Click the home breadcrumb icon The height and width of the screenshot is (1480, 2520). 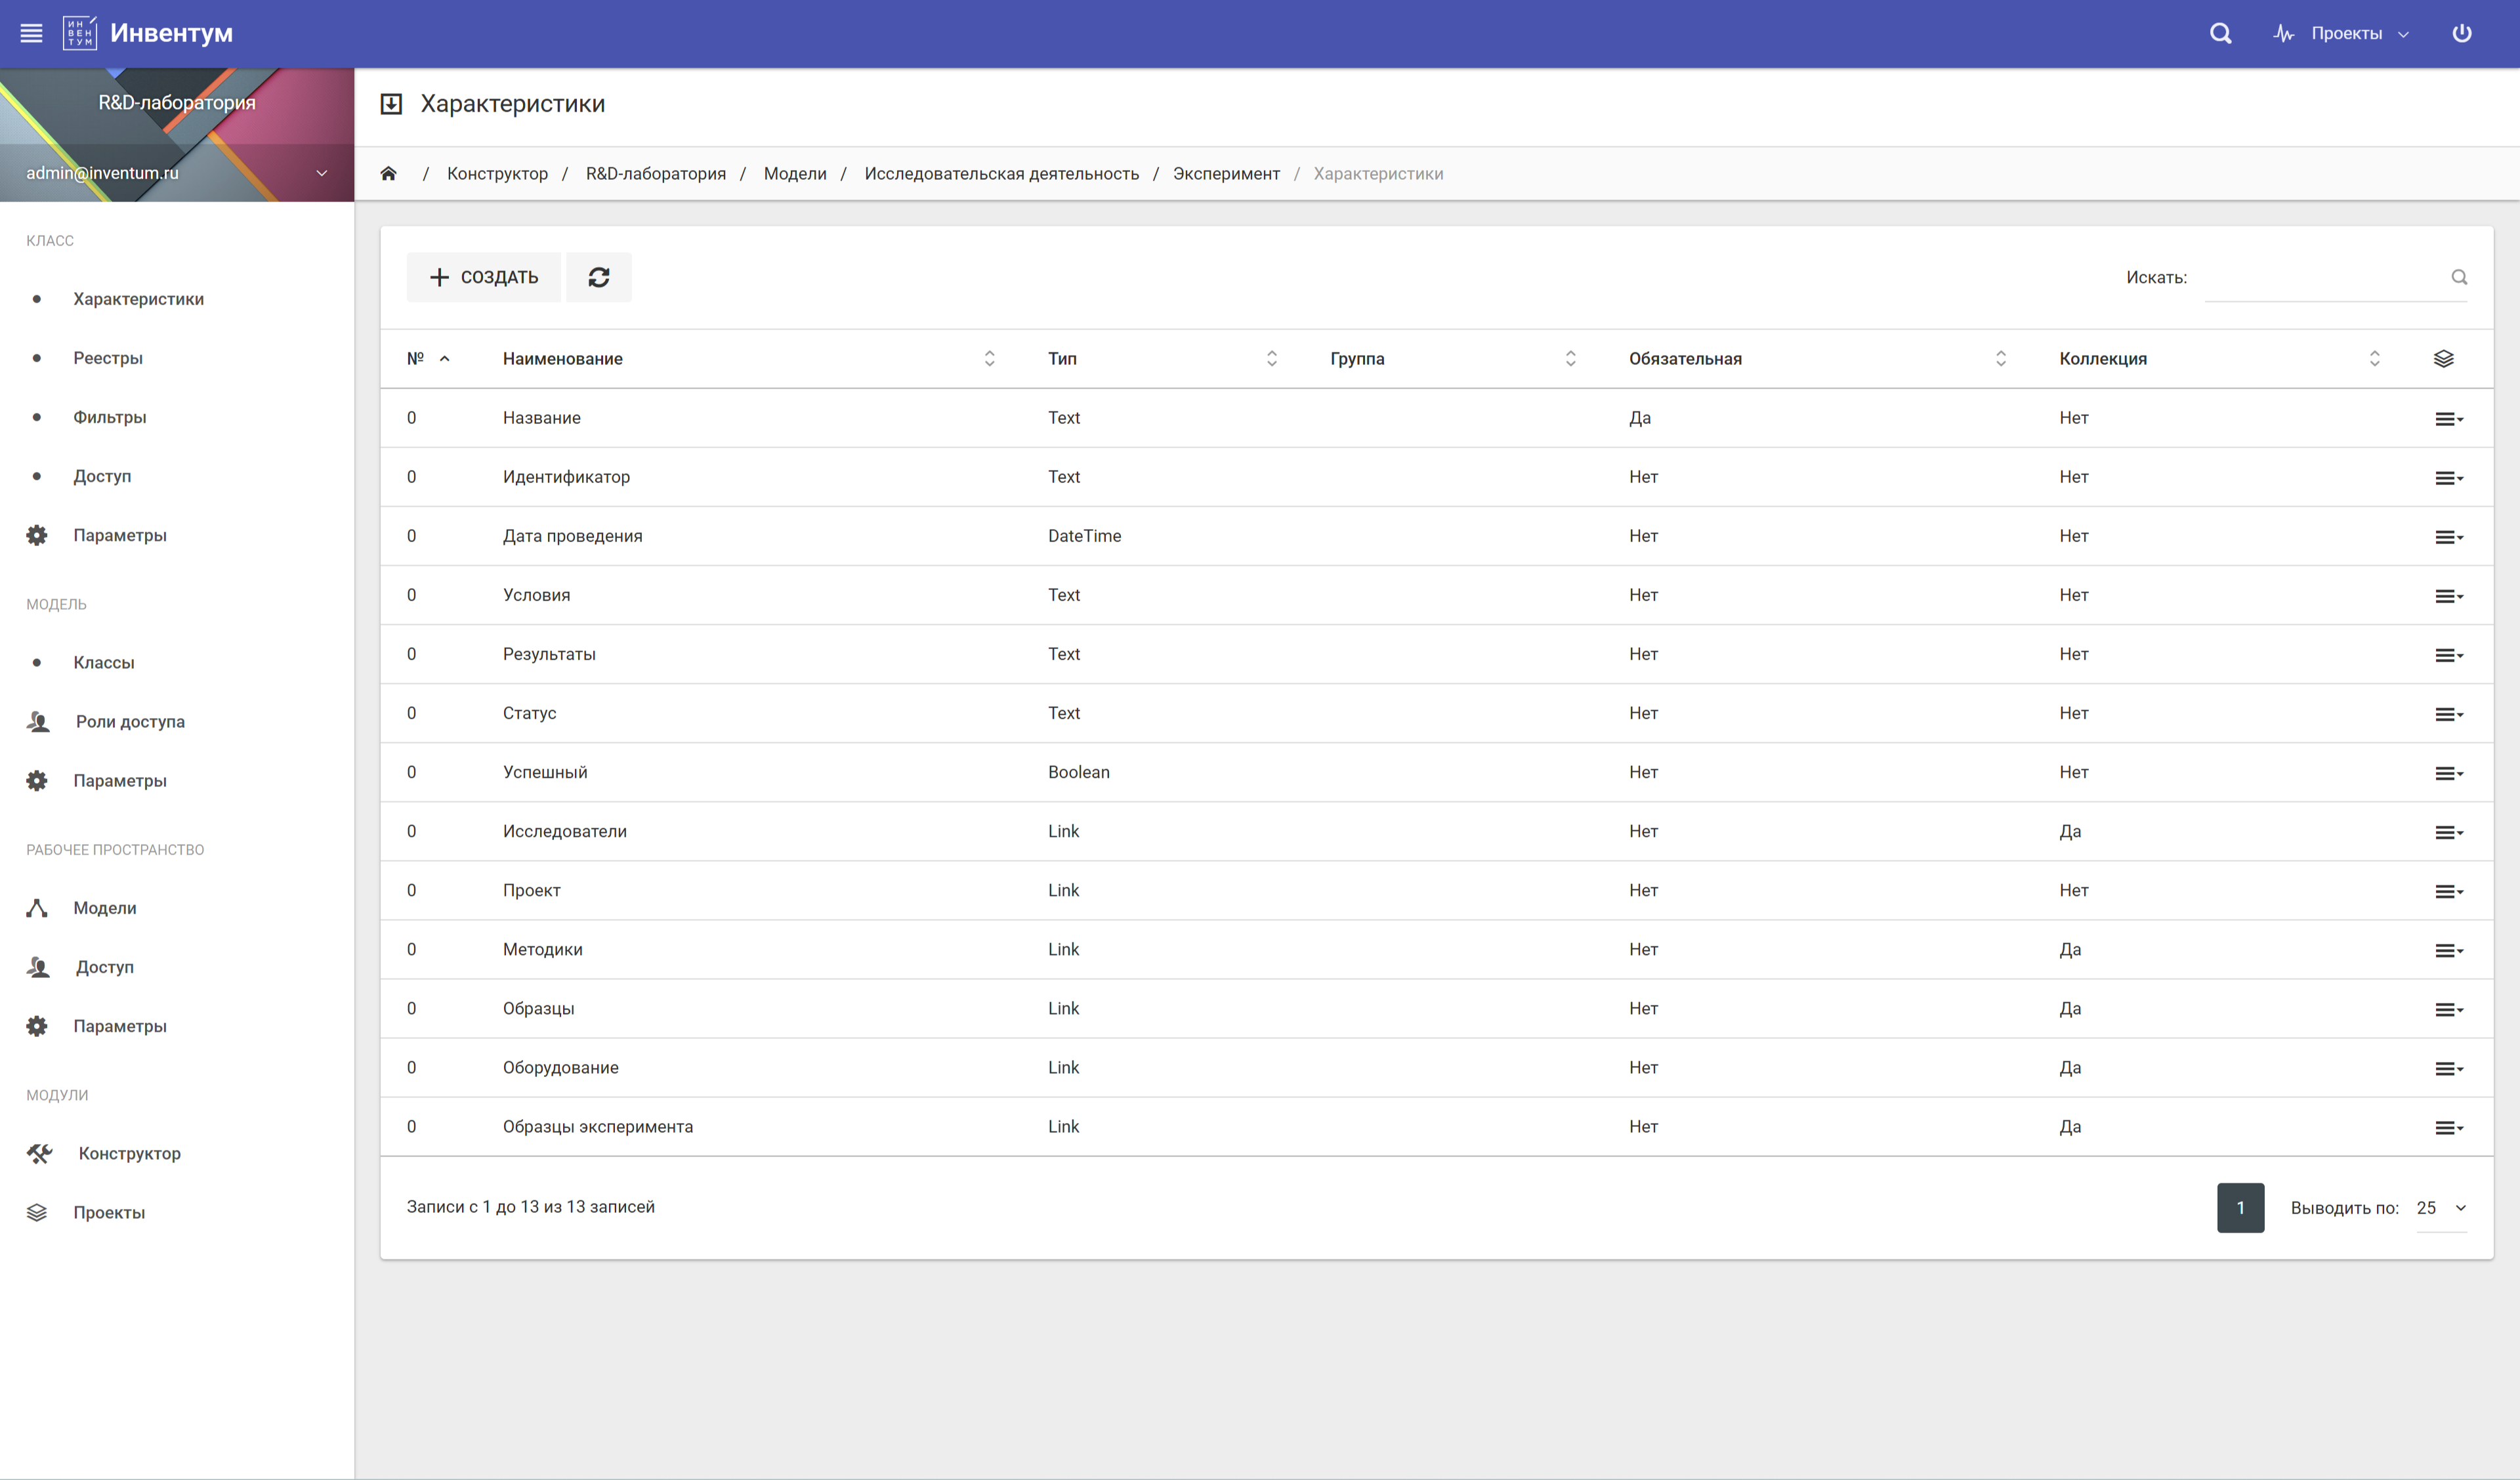pyautogui.click(x=388, y=173)
